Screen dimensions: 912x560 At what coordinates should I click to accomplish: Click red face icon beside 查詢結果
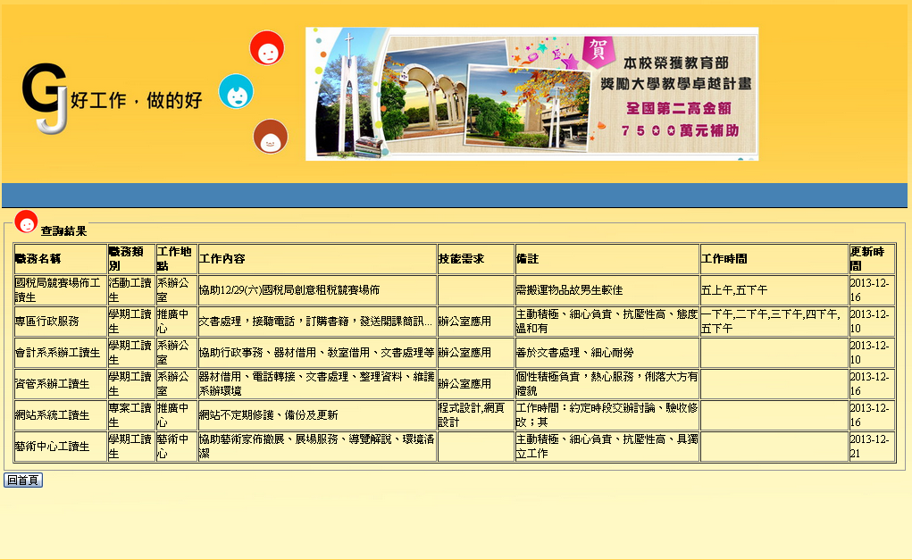[x=26, y=221]
